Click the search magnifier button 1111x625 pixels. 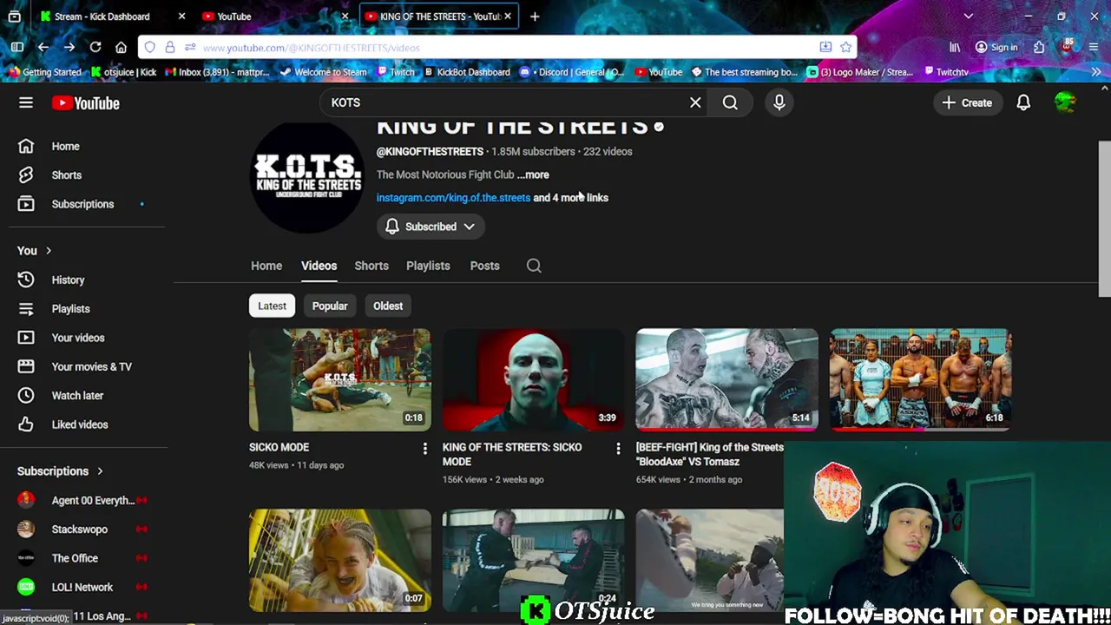pyautogui.click(x=730, y=102)
